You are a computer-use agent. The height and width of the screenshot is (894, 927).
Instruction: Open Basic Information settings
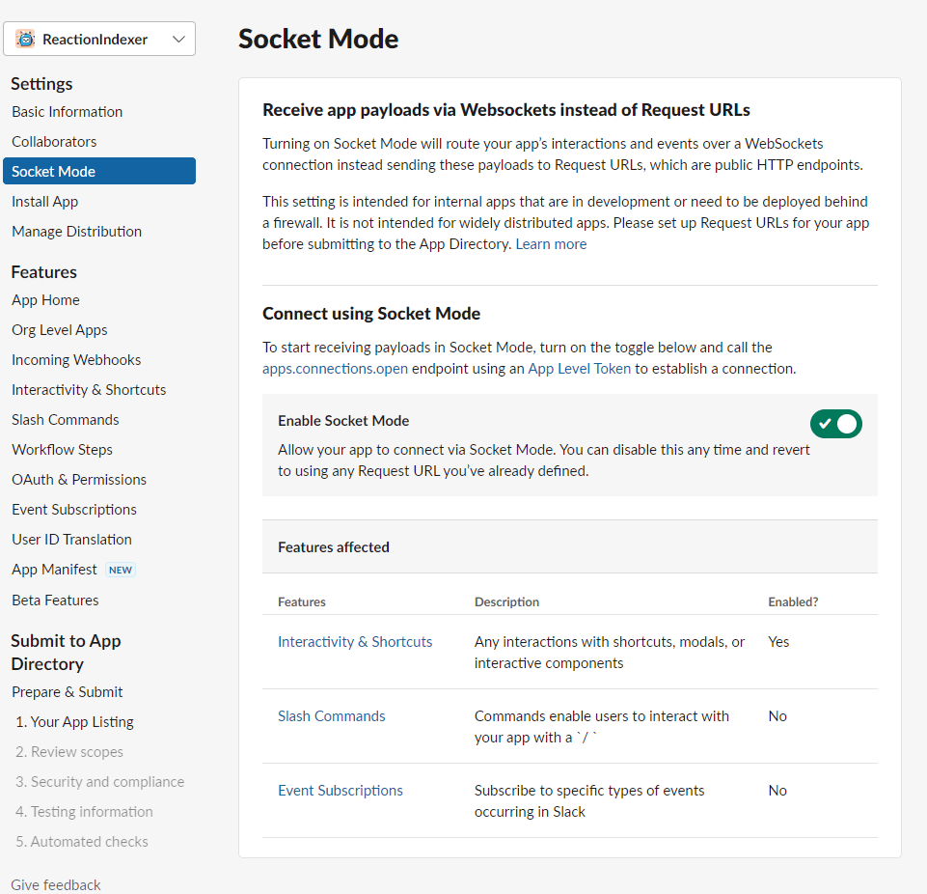pos(67,112)
